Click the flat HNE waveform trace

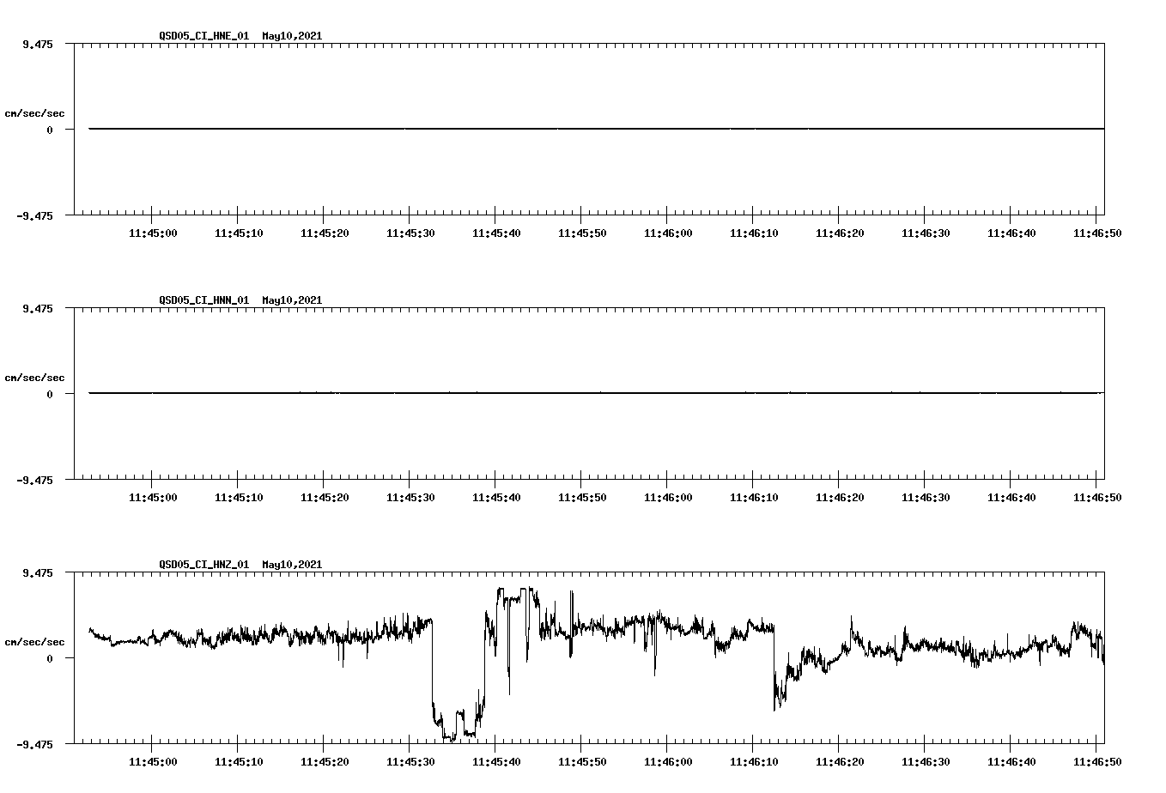(x=515, y=129)
